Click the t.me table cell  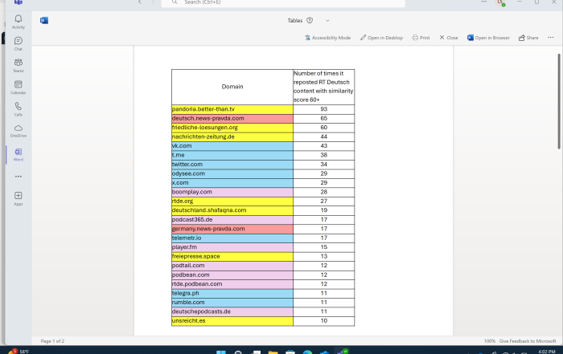[x=232, y=155]
